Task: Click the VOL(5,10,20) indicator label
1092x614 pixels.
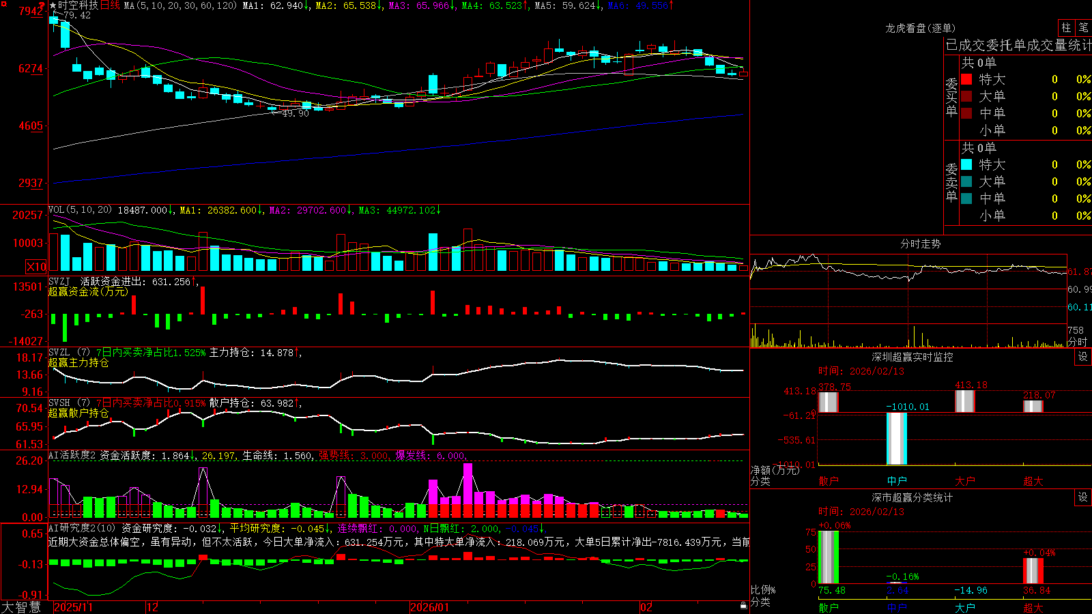Action: coord(80,210)
